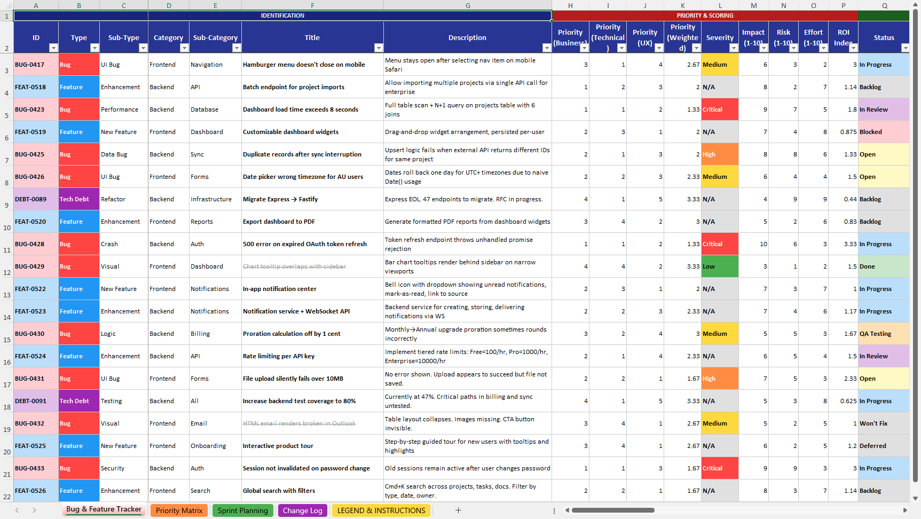Go to next sheet tab arrow
The height and width of the screenshot is (519, 921).
pyautogui.click(x=34, y=510)
